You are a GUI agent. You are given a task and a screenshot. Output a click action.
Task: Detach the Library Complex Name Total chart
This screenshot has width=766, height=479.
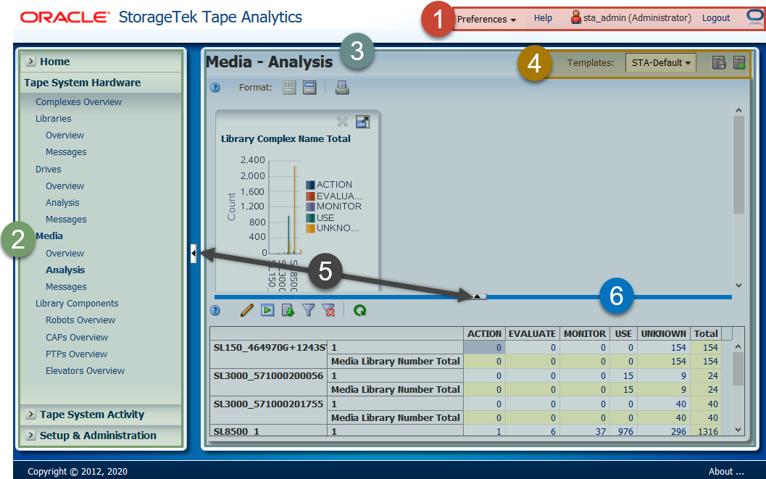362,122
